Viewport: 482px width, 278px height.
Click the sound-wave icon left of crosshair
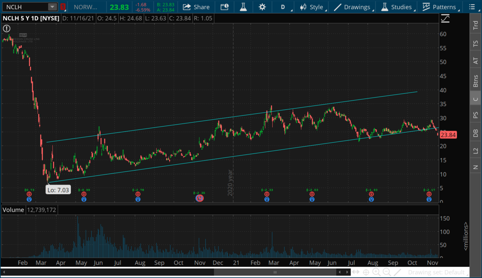pos(356,272)
